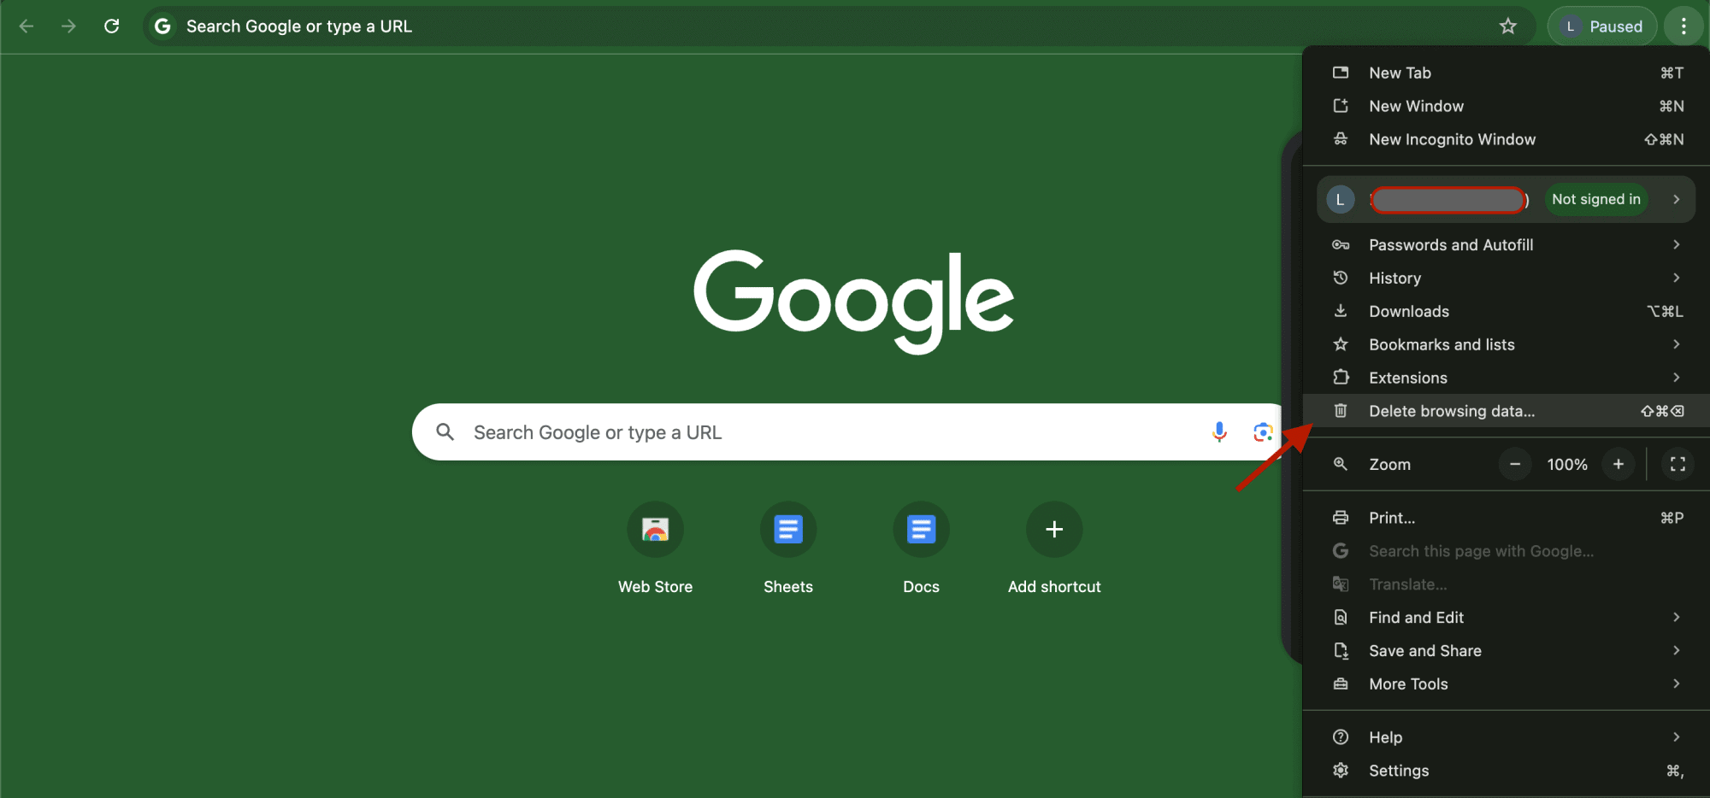This screenshot has height=798, width=1710.
Task: Click the Not signed in badge
Action: [x=1595, y=199]
